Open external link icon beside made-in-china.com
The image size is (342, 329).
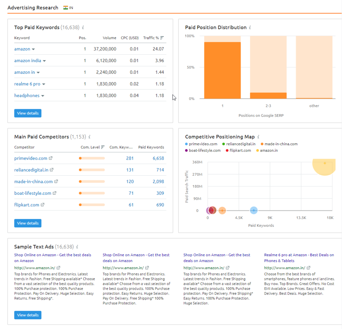(x=56, y=181)
